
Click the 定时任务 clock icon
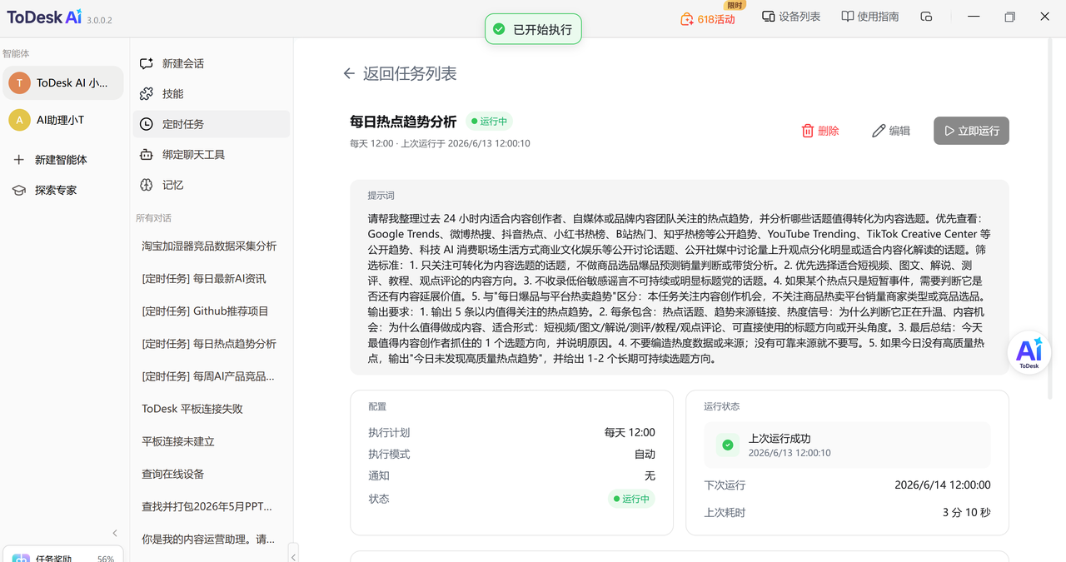(x=147, y=124)
